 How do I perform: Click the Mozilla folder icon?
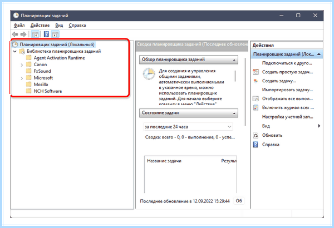click(28, 85)
